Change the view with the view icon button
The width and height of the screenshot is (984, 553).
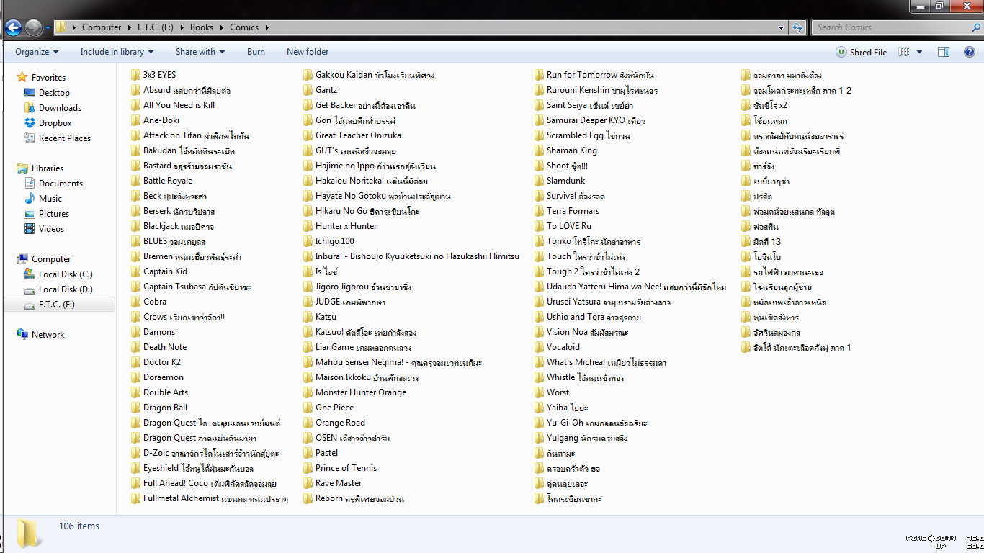pos(903,52)
